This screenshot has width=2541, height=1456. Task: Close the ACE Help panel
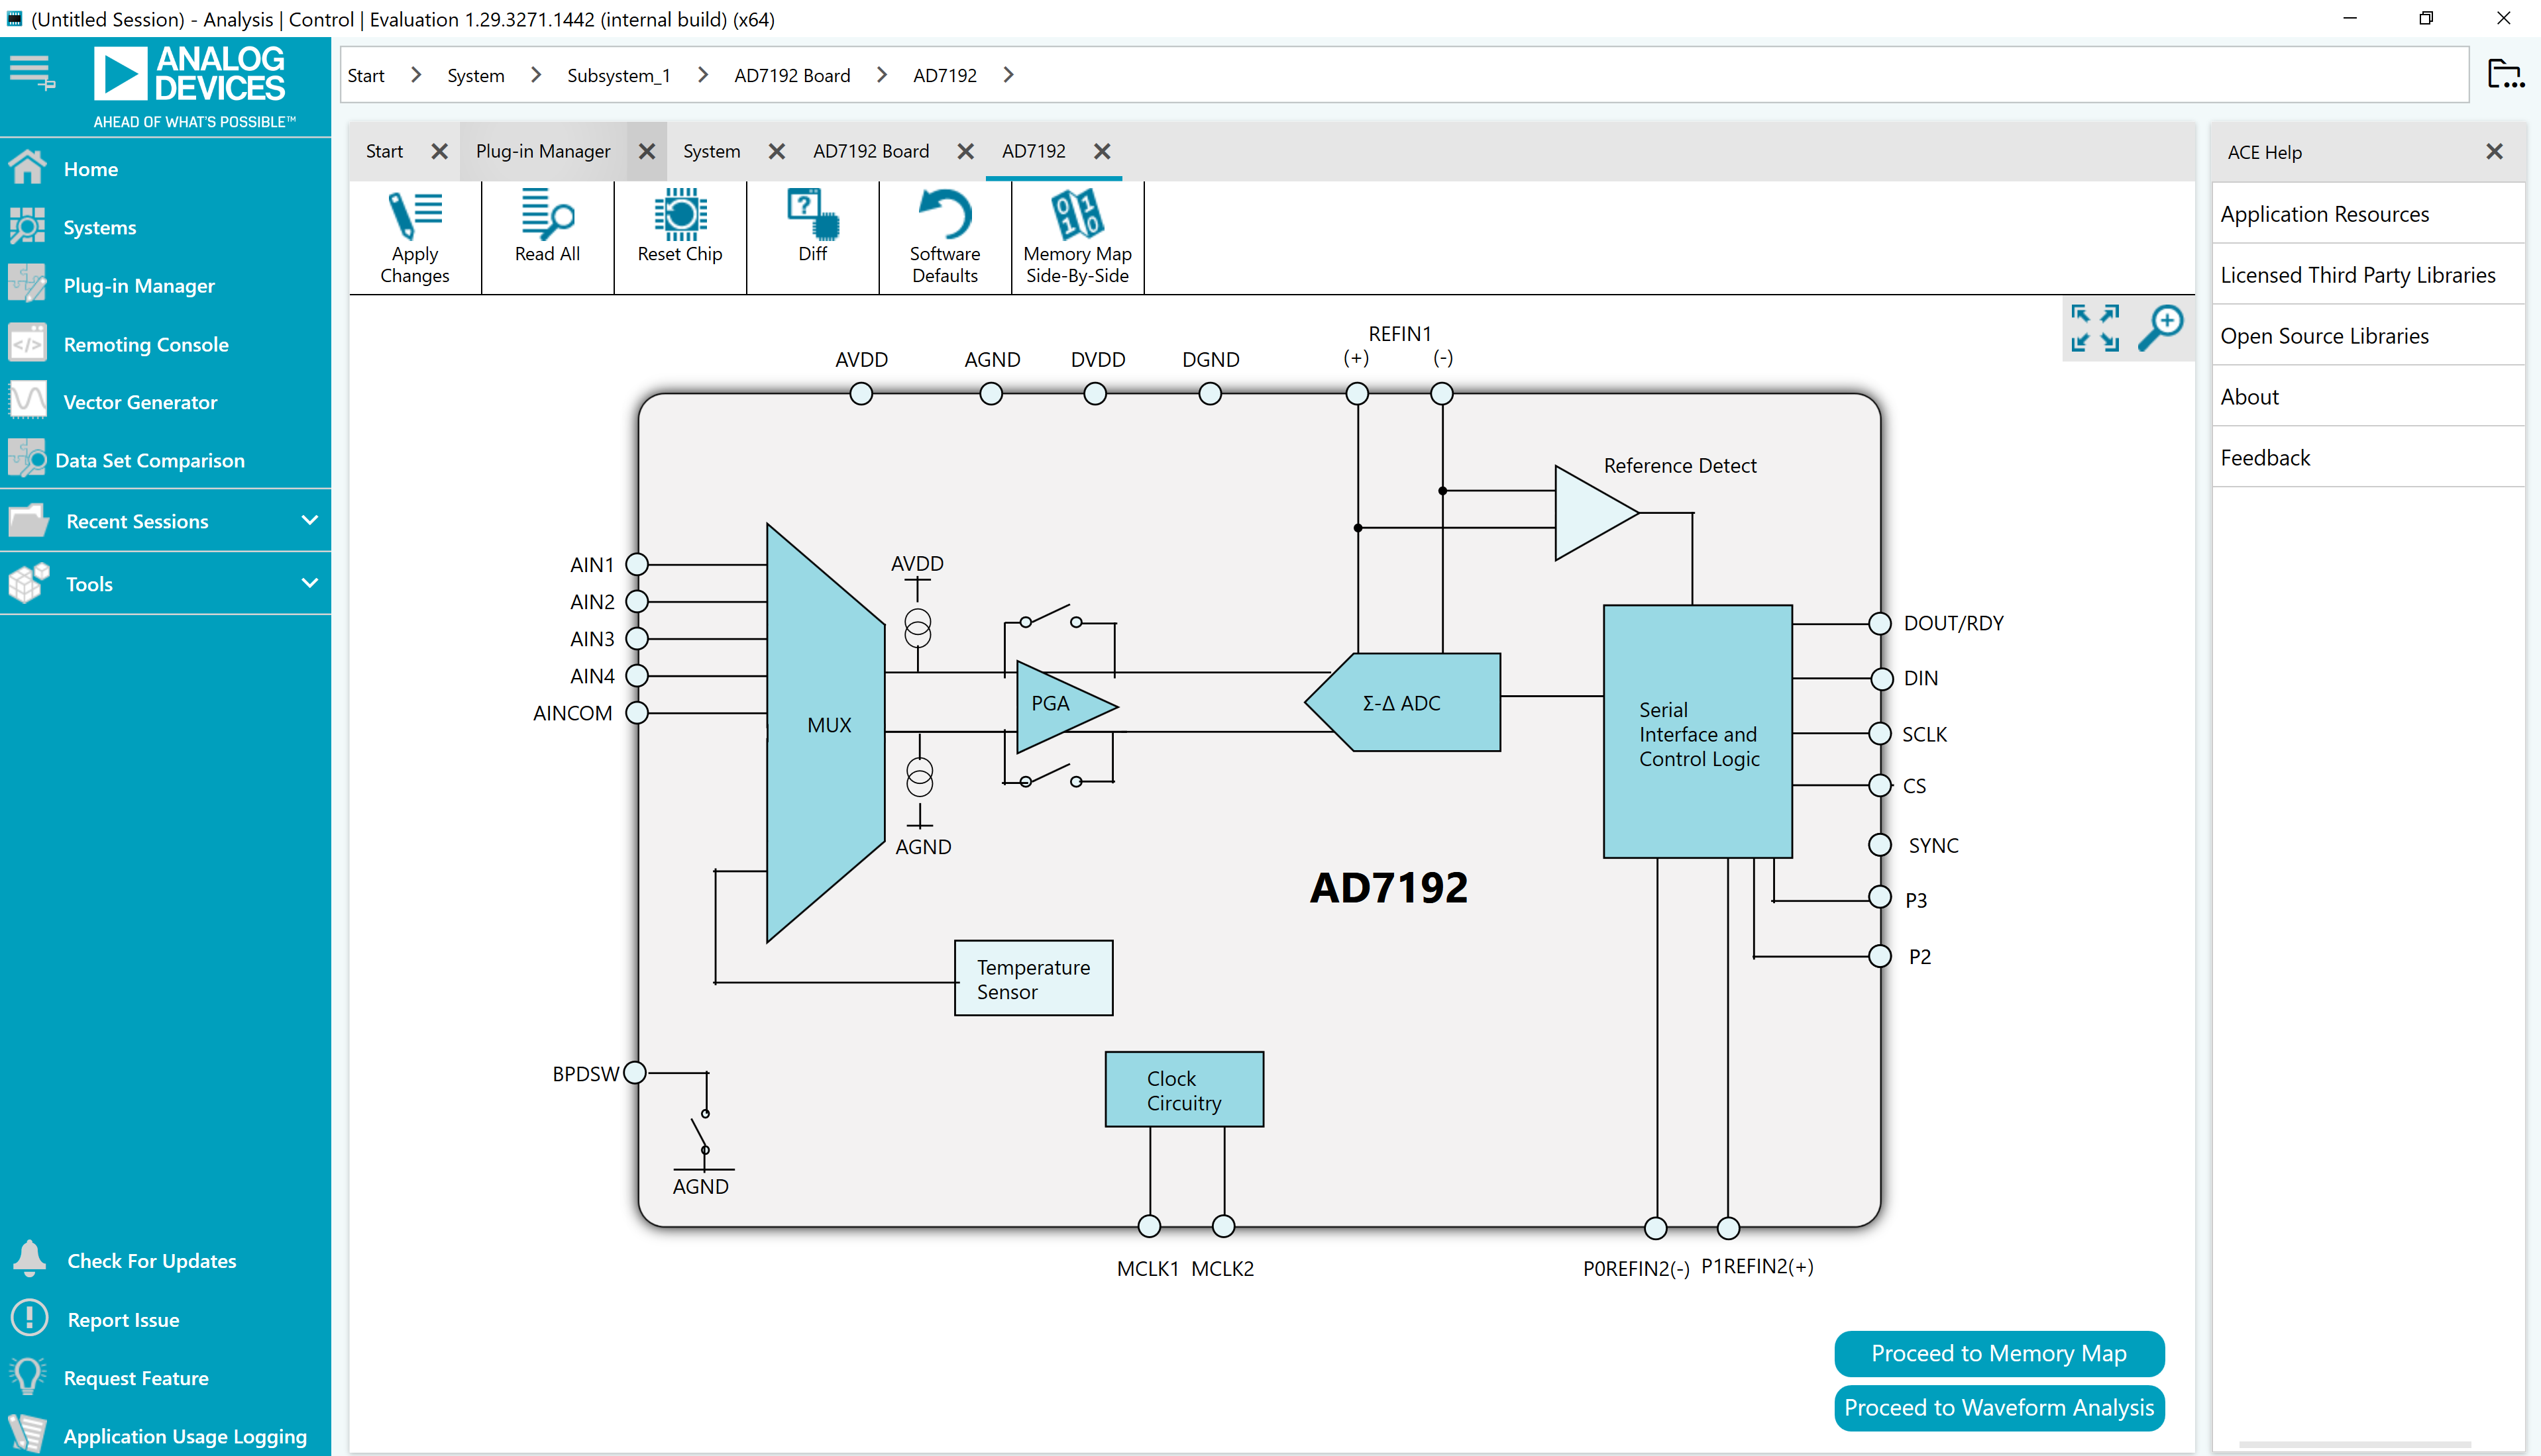pyautogui.click(x=2495, y=151)
